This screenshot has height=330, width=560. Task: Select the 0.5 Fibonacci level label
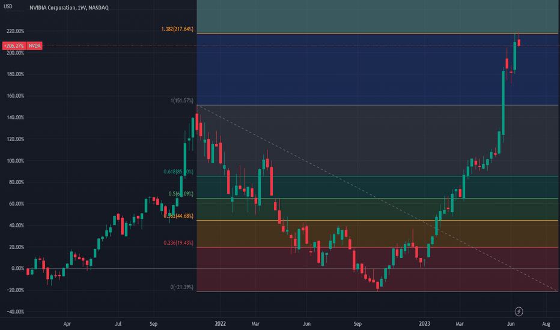coord(181,194)
